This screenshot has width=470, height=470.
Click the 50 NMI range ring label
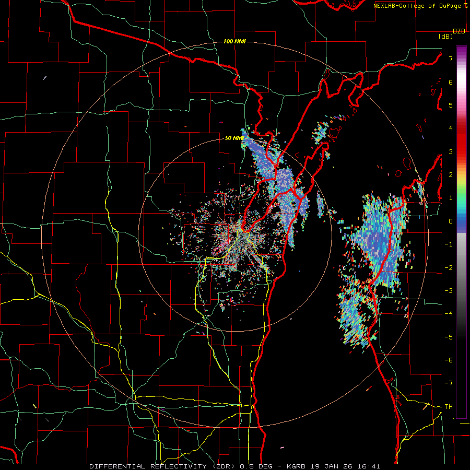234,138
